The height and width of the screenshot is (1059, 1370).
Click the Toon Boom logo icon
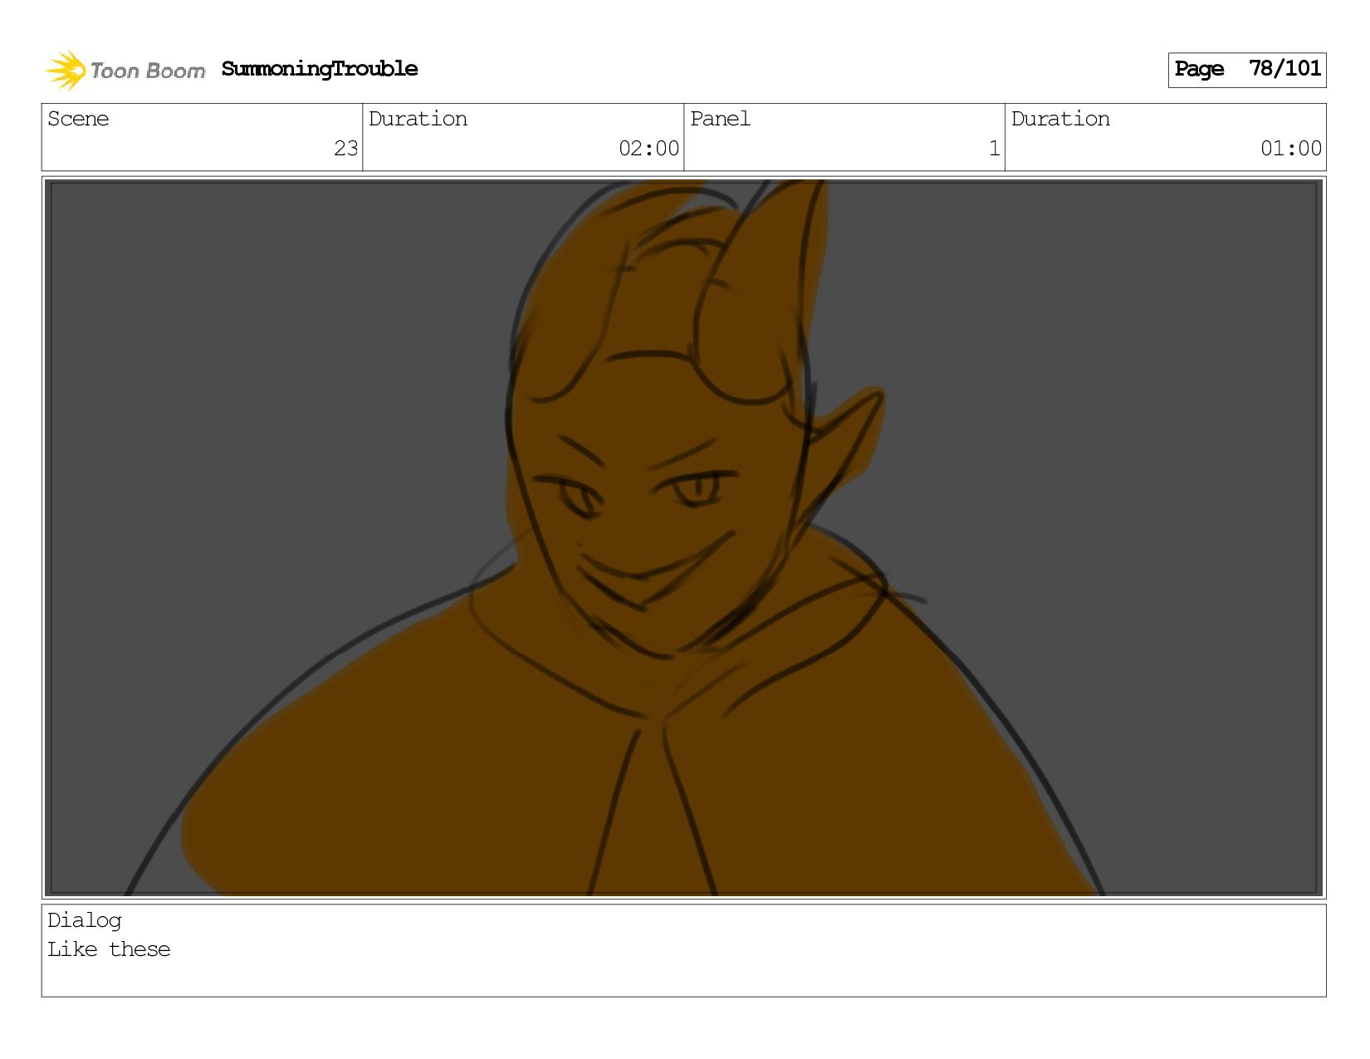pos(66,70)
